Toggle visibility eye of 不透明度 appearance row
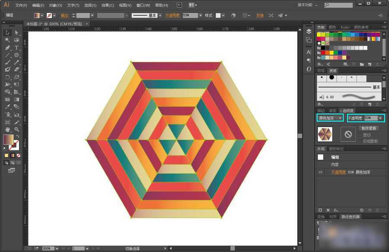This screenshot has width=389, height=252. pyautogui.click(x=321, y=172)
